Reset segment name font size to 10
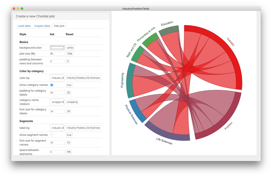Screen dimensions: 272x177 68,142
